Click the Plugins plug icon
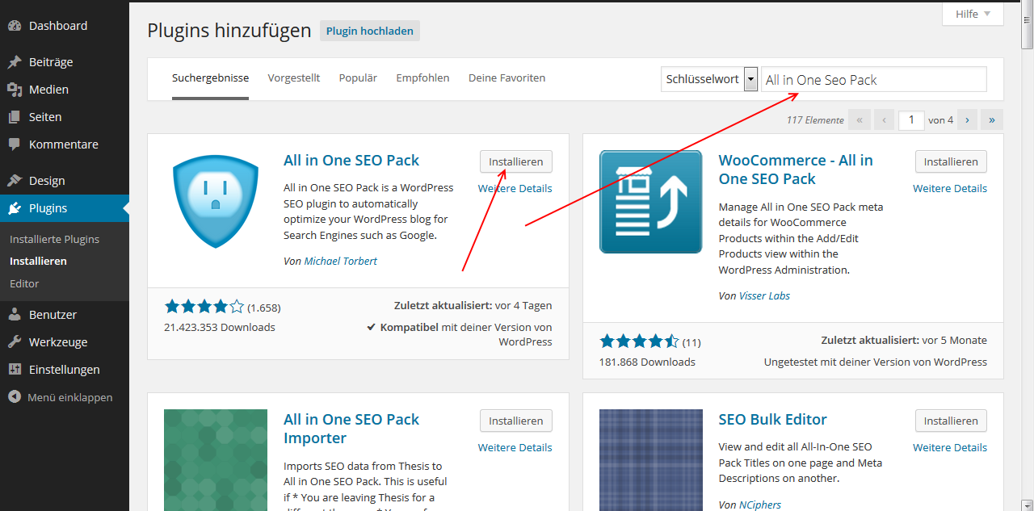 point(15,208)
